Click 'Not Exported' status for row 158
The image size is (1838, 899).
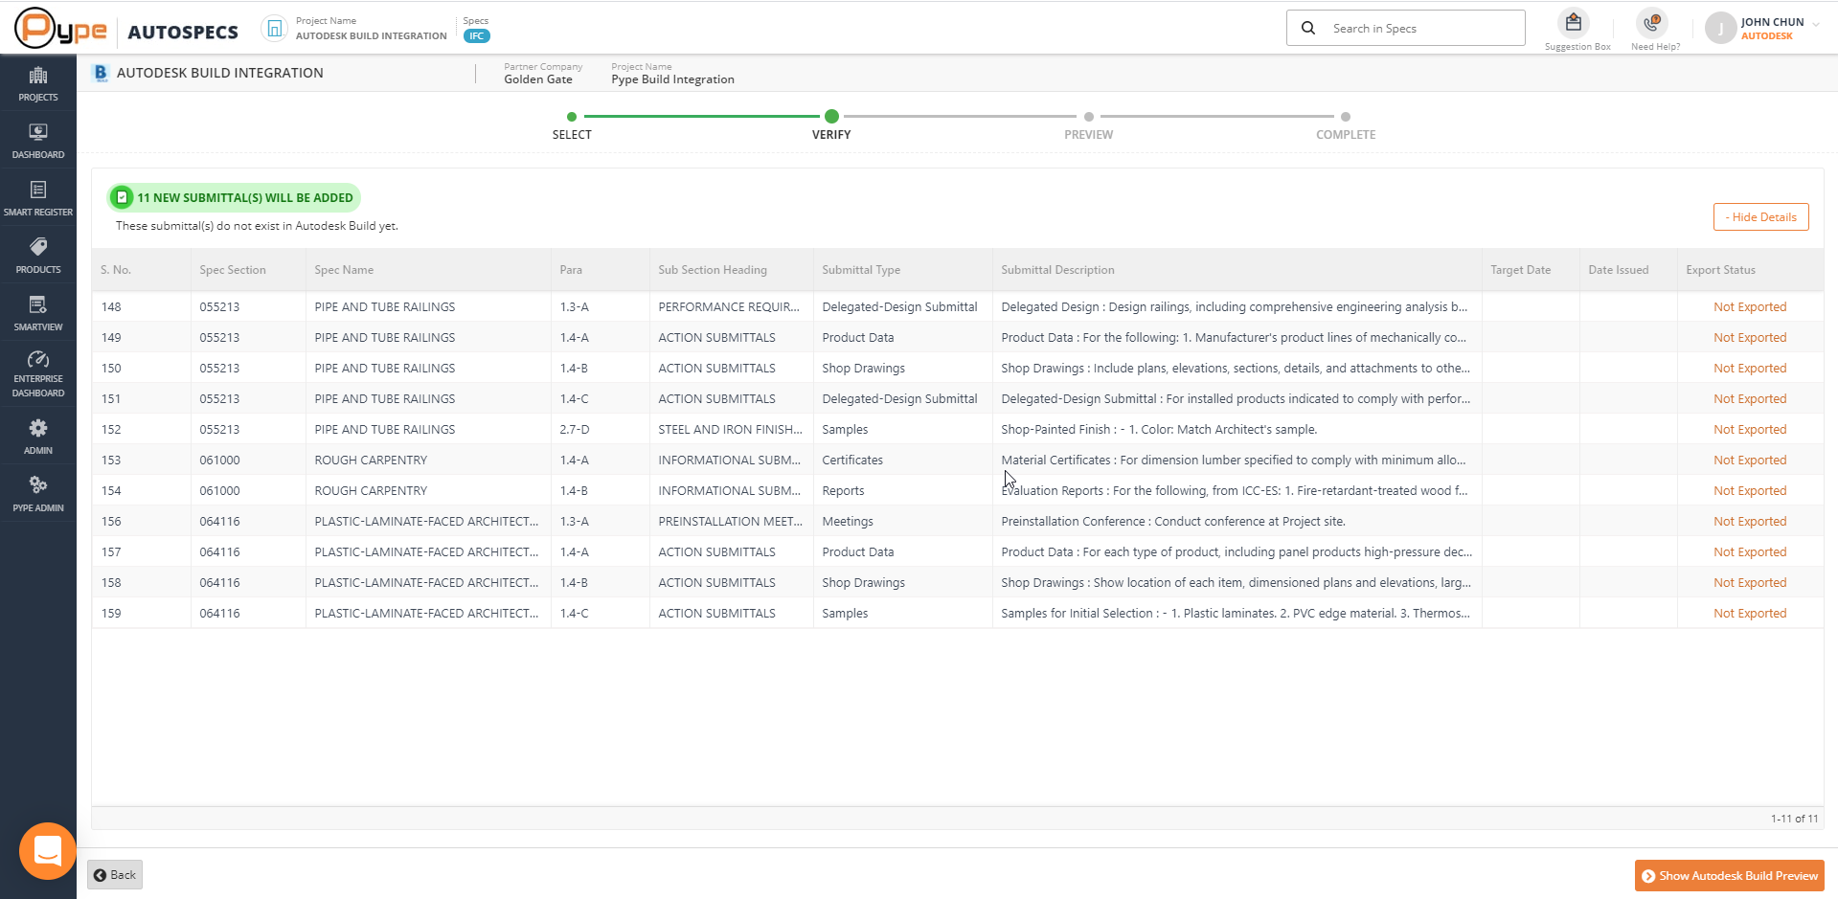tap(1750, 583)
